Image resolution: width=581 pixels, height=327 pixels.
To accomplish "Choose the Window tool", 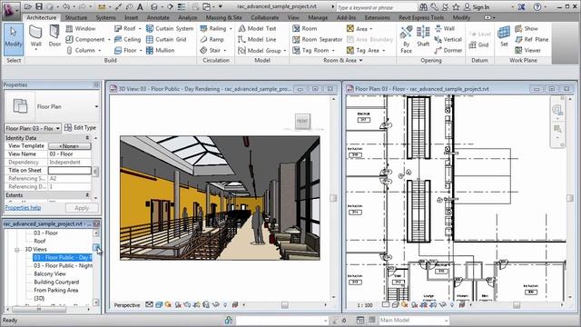I will [81, 28].
